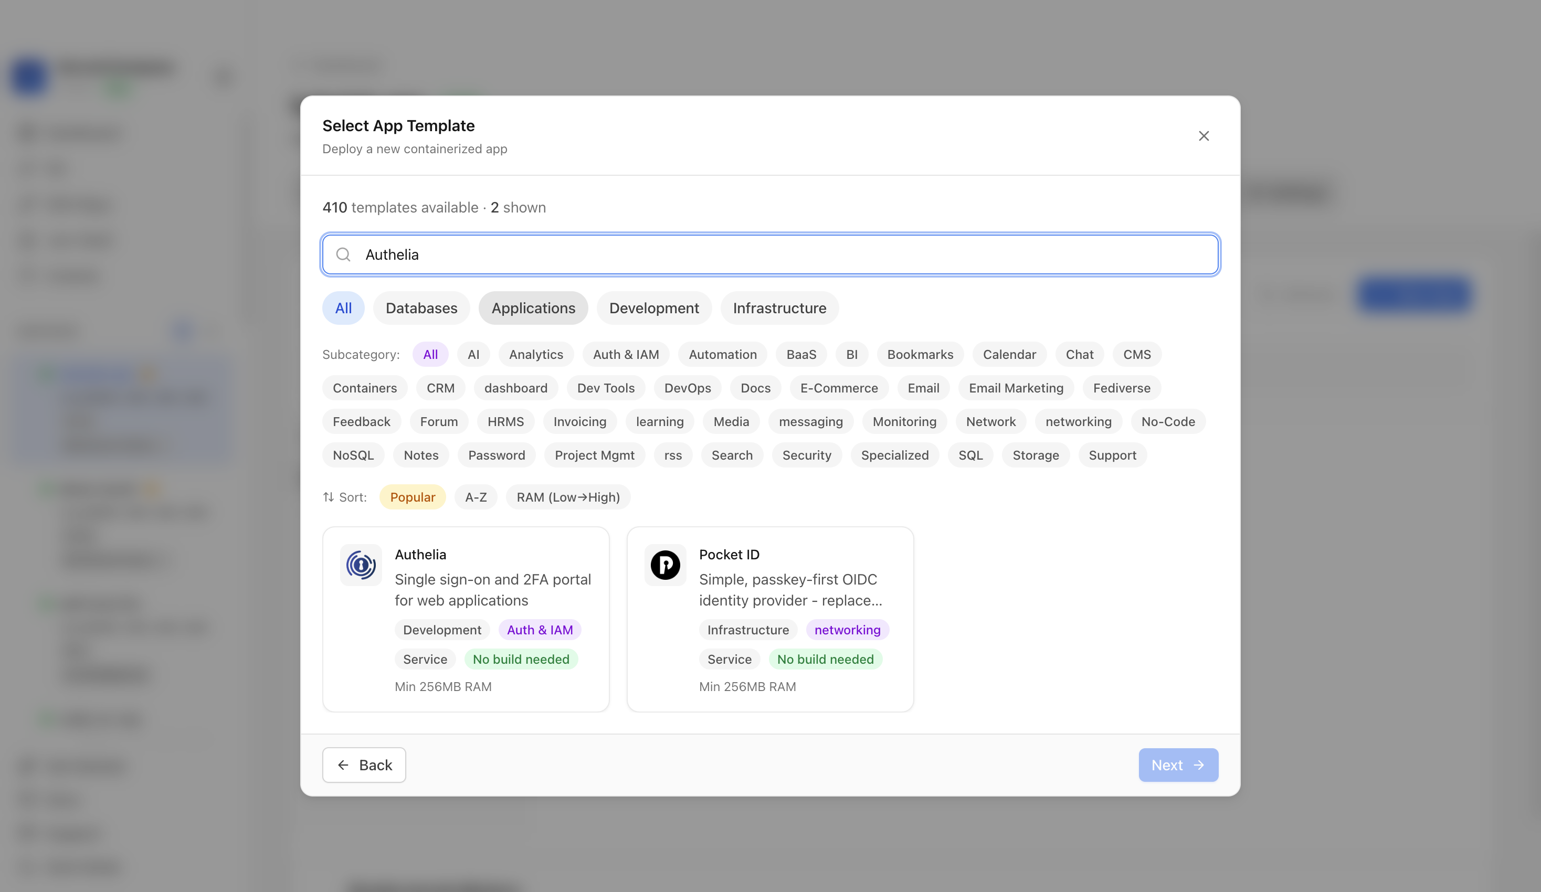Image resolution: width=1541 pixels, height=892 pixels.
Task: Filter by rss subcategory
Action: pos(673,455)
